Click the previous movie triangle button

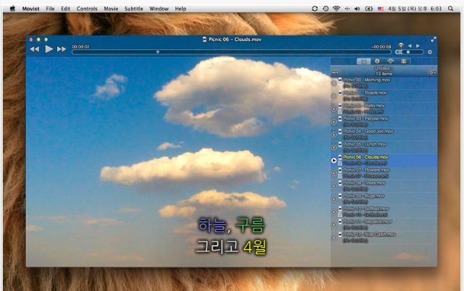click(410, 45)
